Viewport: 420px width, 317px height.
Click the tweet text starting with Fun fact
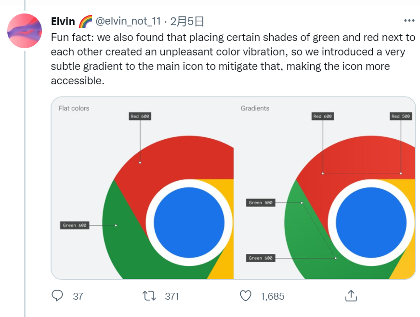click(x=233, y=59)
